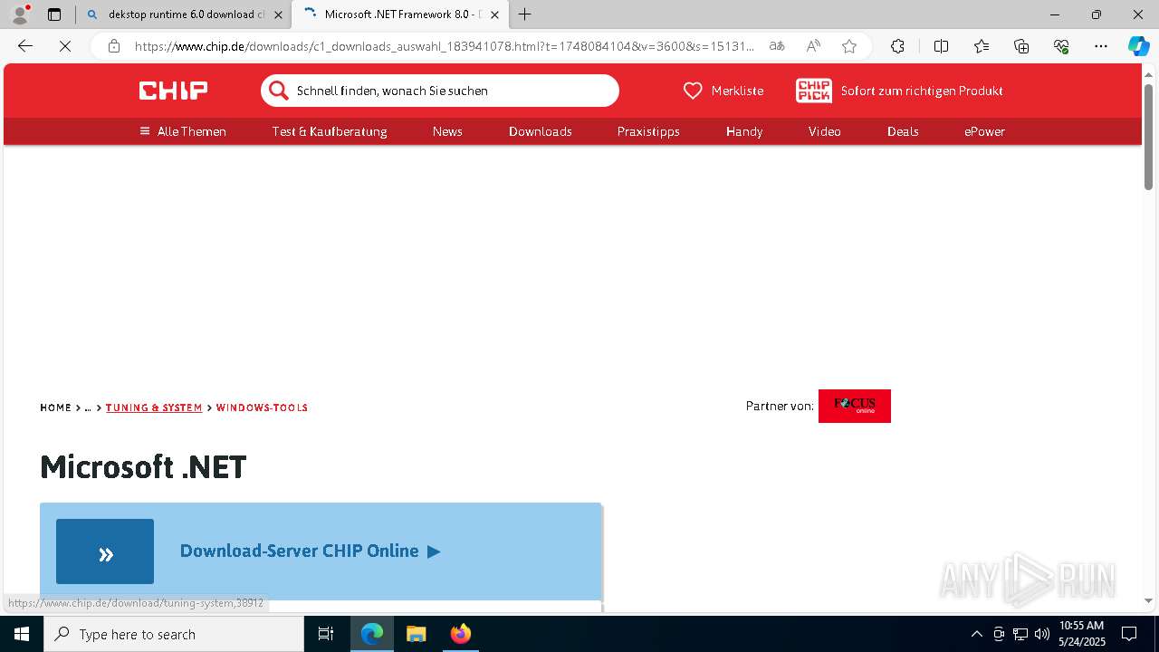Open the Praxistipps menu item

coord(648,131)
